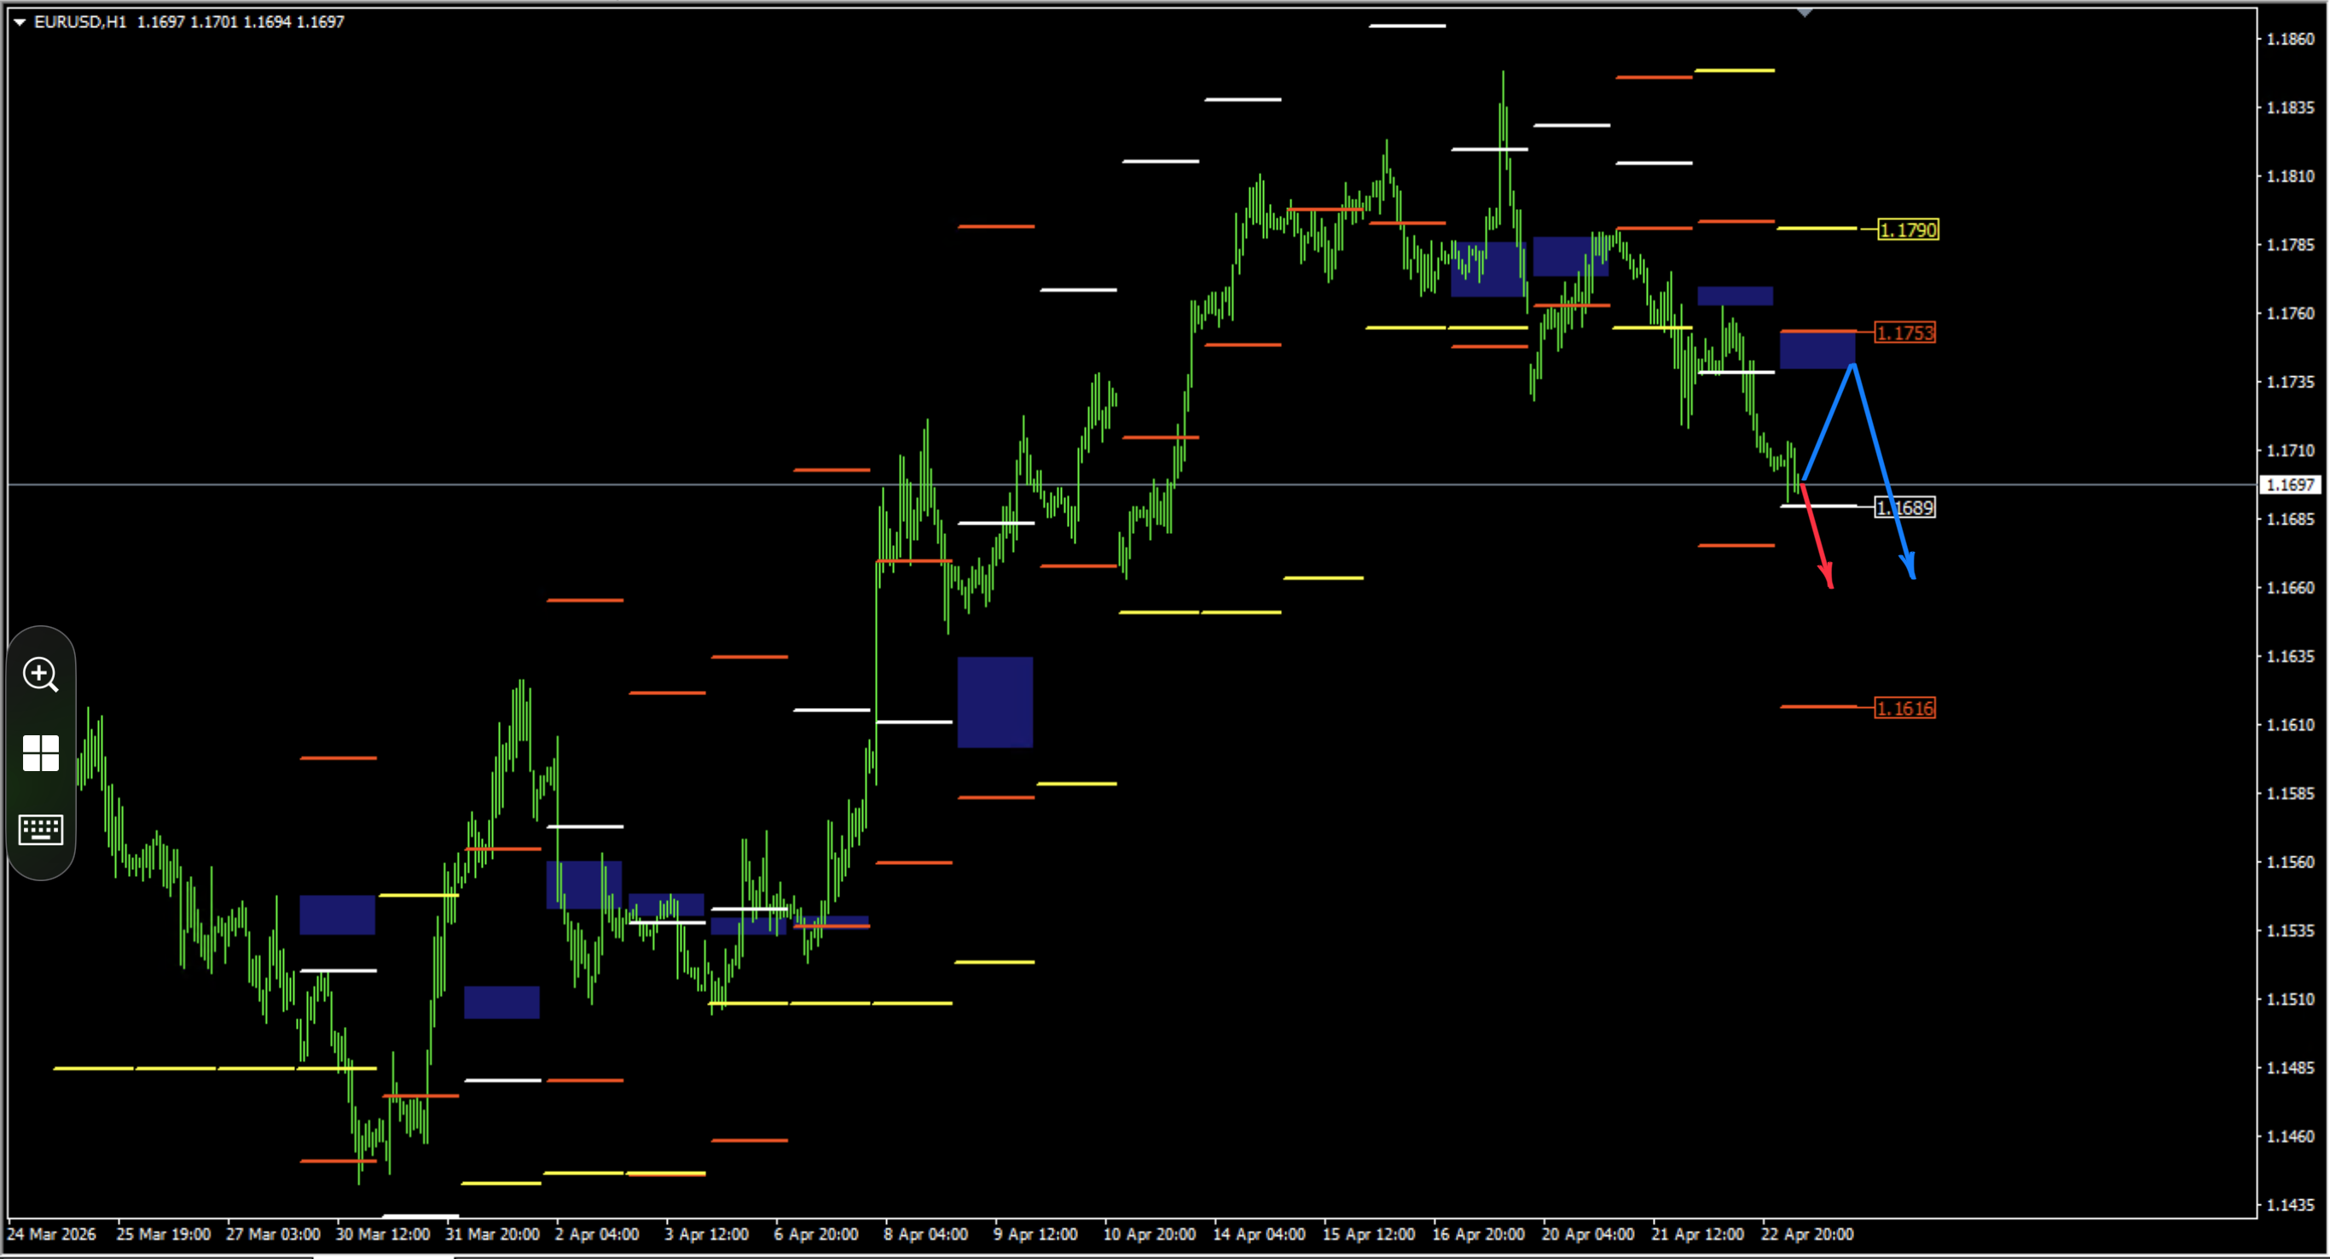
Task: Click the chart shift triangle marker at top
Action: click(1805, 13)
